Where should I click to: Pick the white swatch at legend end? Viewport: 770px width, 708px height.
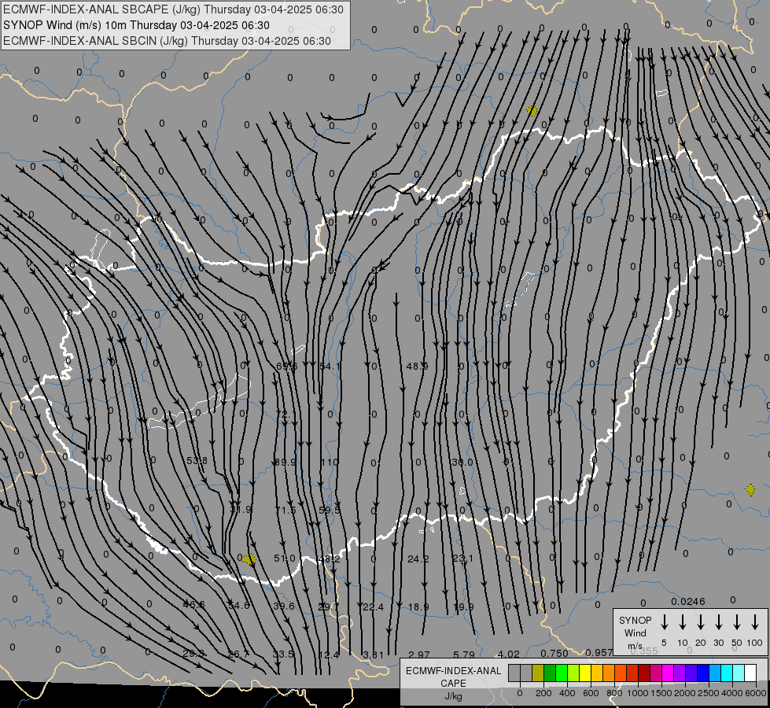click(750, 673)
